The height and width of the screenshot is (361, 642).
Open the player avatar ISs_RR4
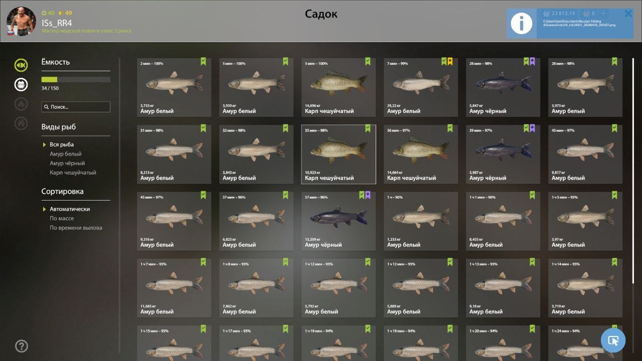(21, 22)
